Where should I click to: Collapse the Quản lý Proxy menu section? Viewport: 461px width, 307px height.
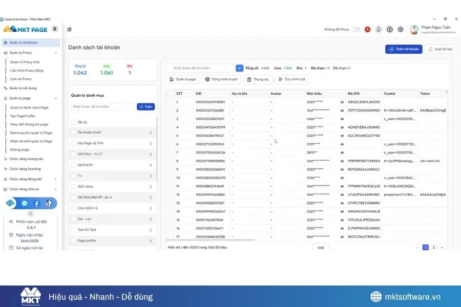(55, 53)
